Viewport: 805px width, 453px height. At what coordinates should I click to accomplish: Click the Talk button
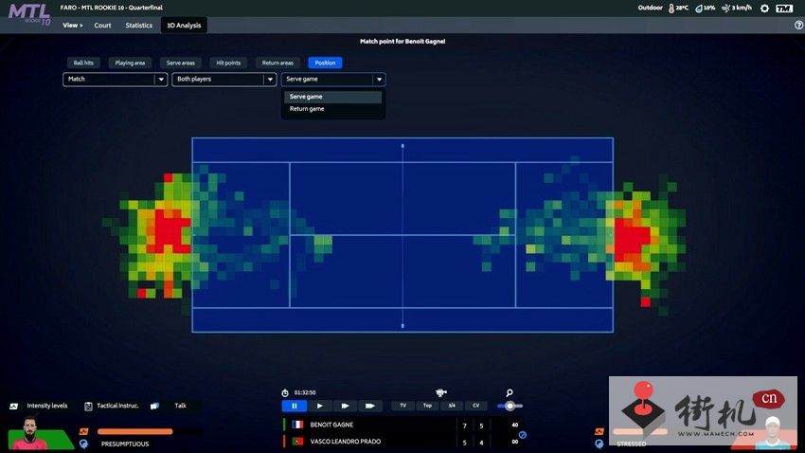[x=180, y=406]
